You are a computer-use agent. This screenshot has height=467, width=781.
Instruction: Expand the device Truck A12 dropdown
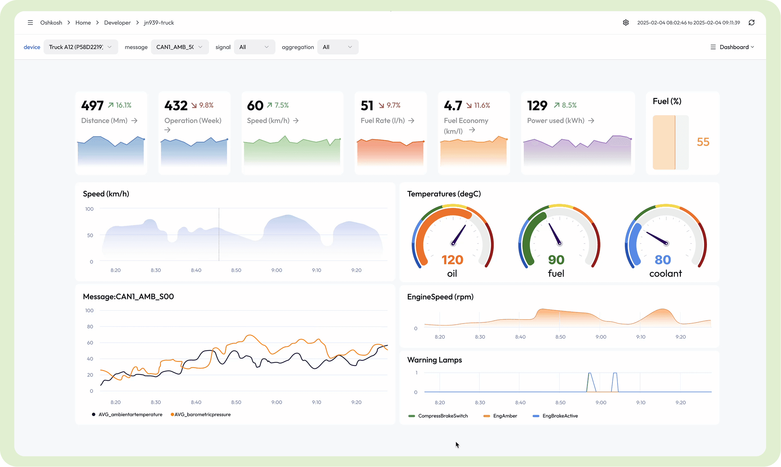(x=81, y=47)
